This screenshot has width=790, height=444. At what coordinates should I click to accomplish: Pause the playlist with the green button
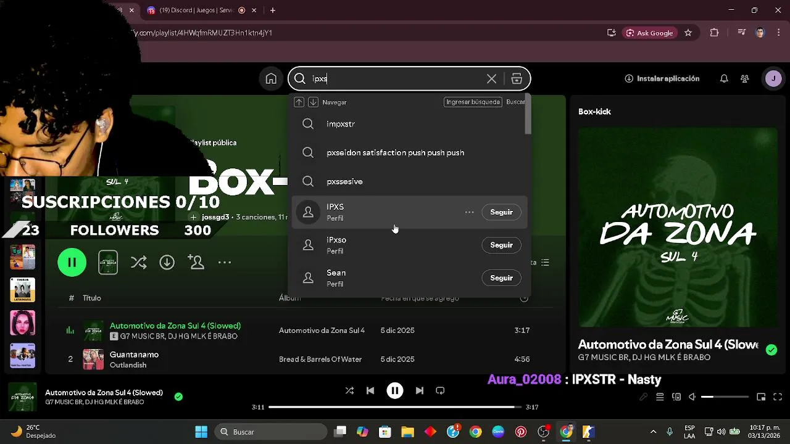[x=72, y=263]
